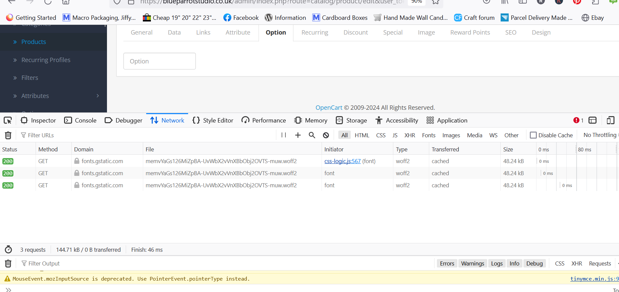
Task: Open the Application panel
Action: click(447, 120)
